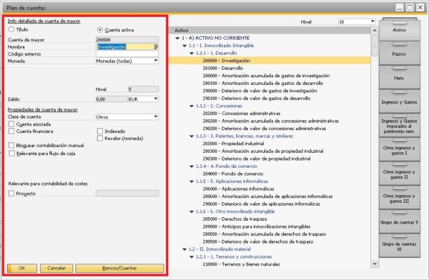Select 203000 - Propiedad industrial

click(x=233, y=144)
